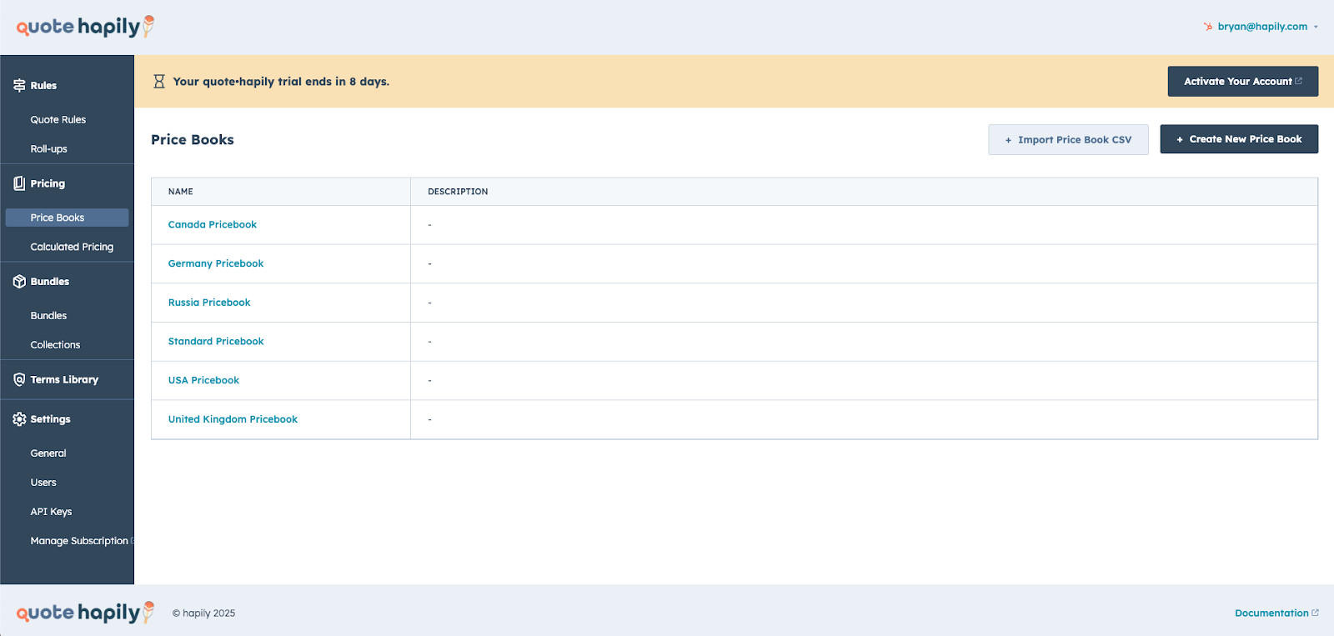The height and width of the screenshot is (636, 1334).
Task: Click Import Price Book CSV button
Action: (1068, 140)
